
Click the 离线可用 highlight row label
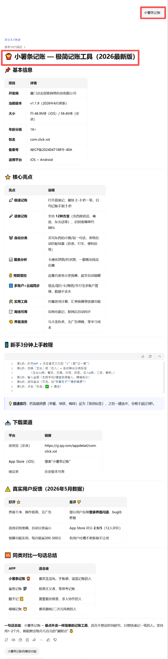pyautogui.click(x=18, y=312)
